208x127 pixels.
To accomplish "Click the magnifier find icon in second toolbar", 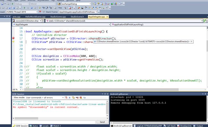I will tap(89, 8).
